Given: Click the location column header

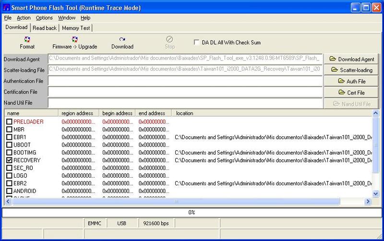Looking at the screenshot, I should (x=272, y=113).
